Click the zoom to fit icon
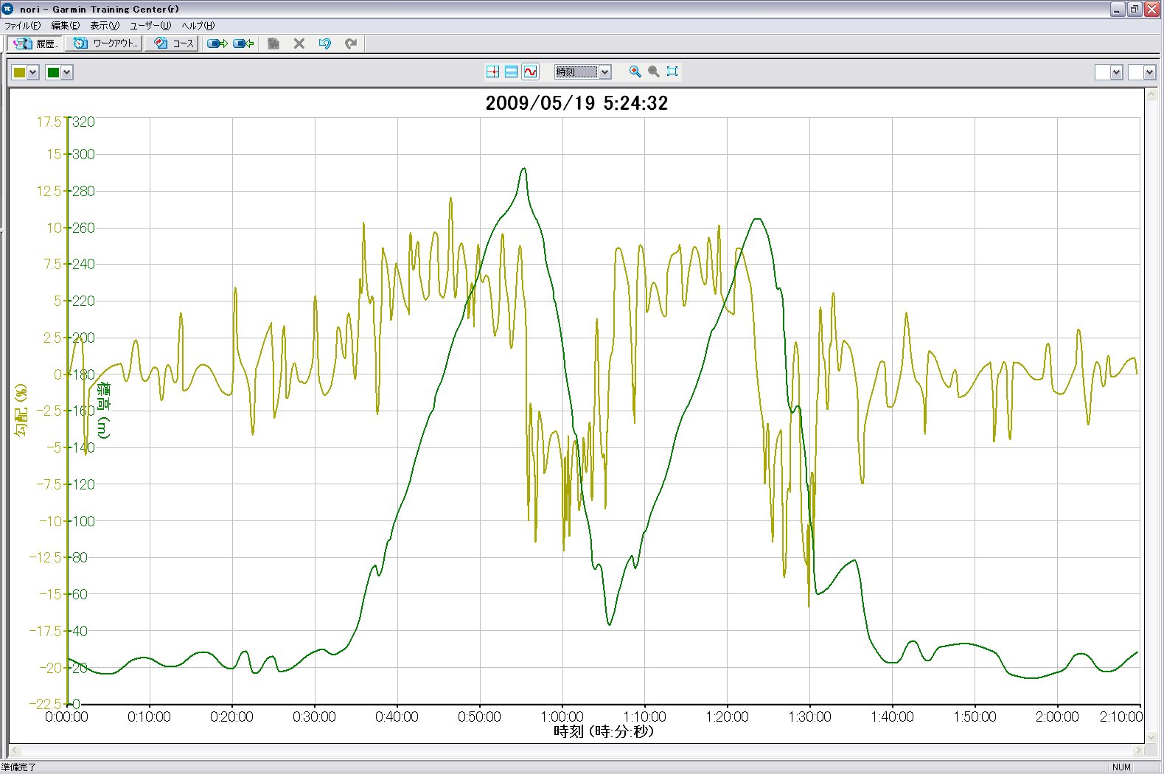 (x=672, y=72)
